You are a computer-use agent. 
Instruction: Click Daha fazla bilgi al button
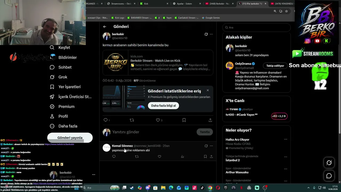(x=163, y=106)
